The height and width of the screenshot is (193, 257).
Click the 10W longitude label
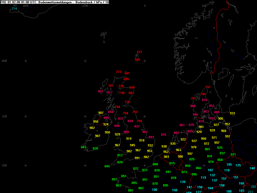tap(85, 6)
